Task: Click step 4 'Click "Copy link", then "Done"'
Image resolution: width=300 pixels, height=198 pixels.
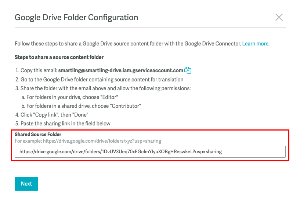Action: (x=52, y=115)
